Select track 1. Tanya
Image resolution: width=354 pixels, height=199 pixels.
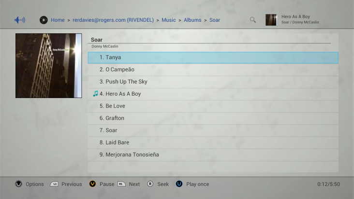[x=213, y=57]
